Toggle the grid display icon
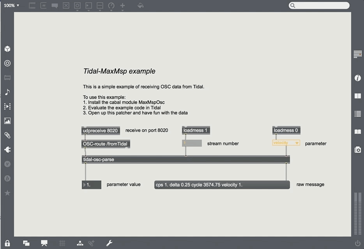This screenshot has height=249, width=364. [x=62, y=243]
